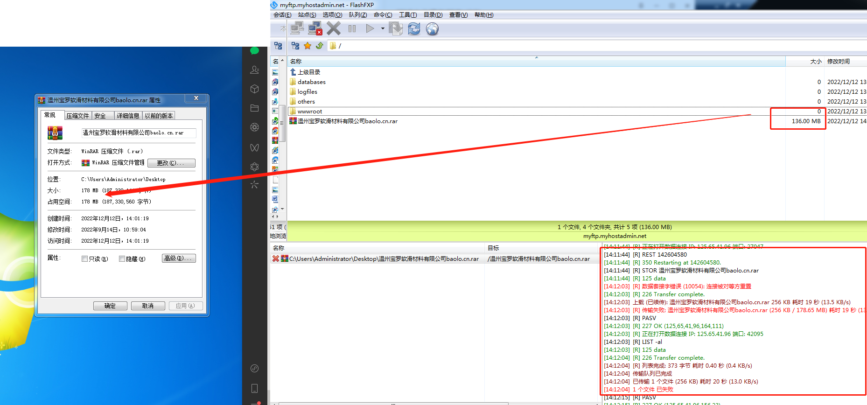Open the green chat icon in WeChat sidebar
The image size is (867, 405).
tap(254, 50)
